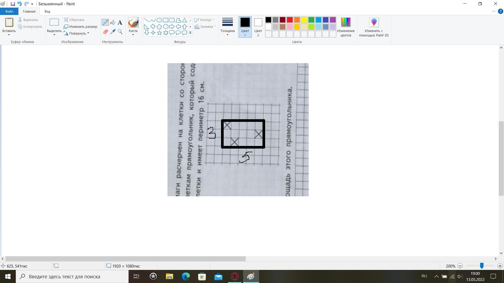Click the Save icon in quick access toolbar
This screenshot has height=283, width=504.
(x=13, y=4)
